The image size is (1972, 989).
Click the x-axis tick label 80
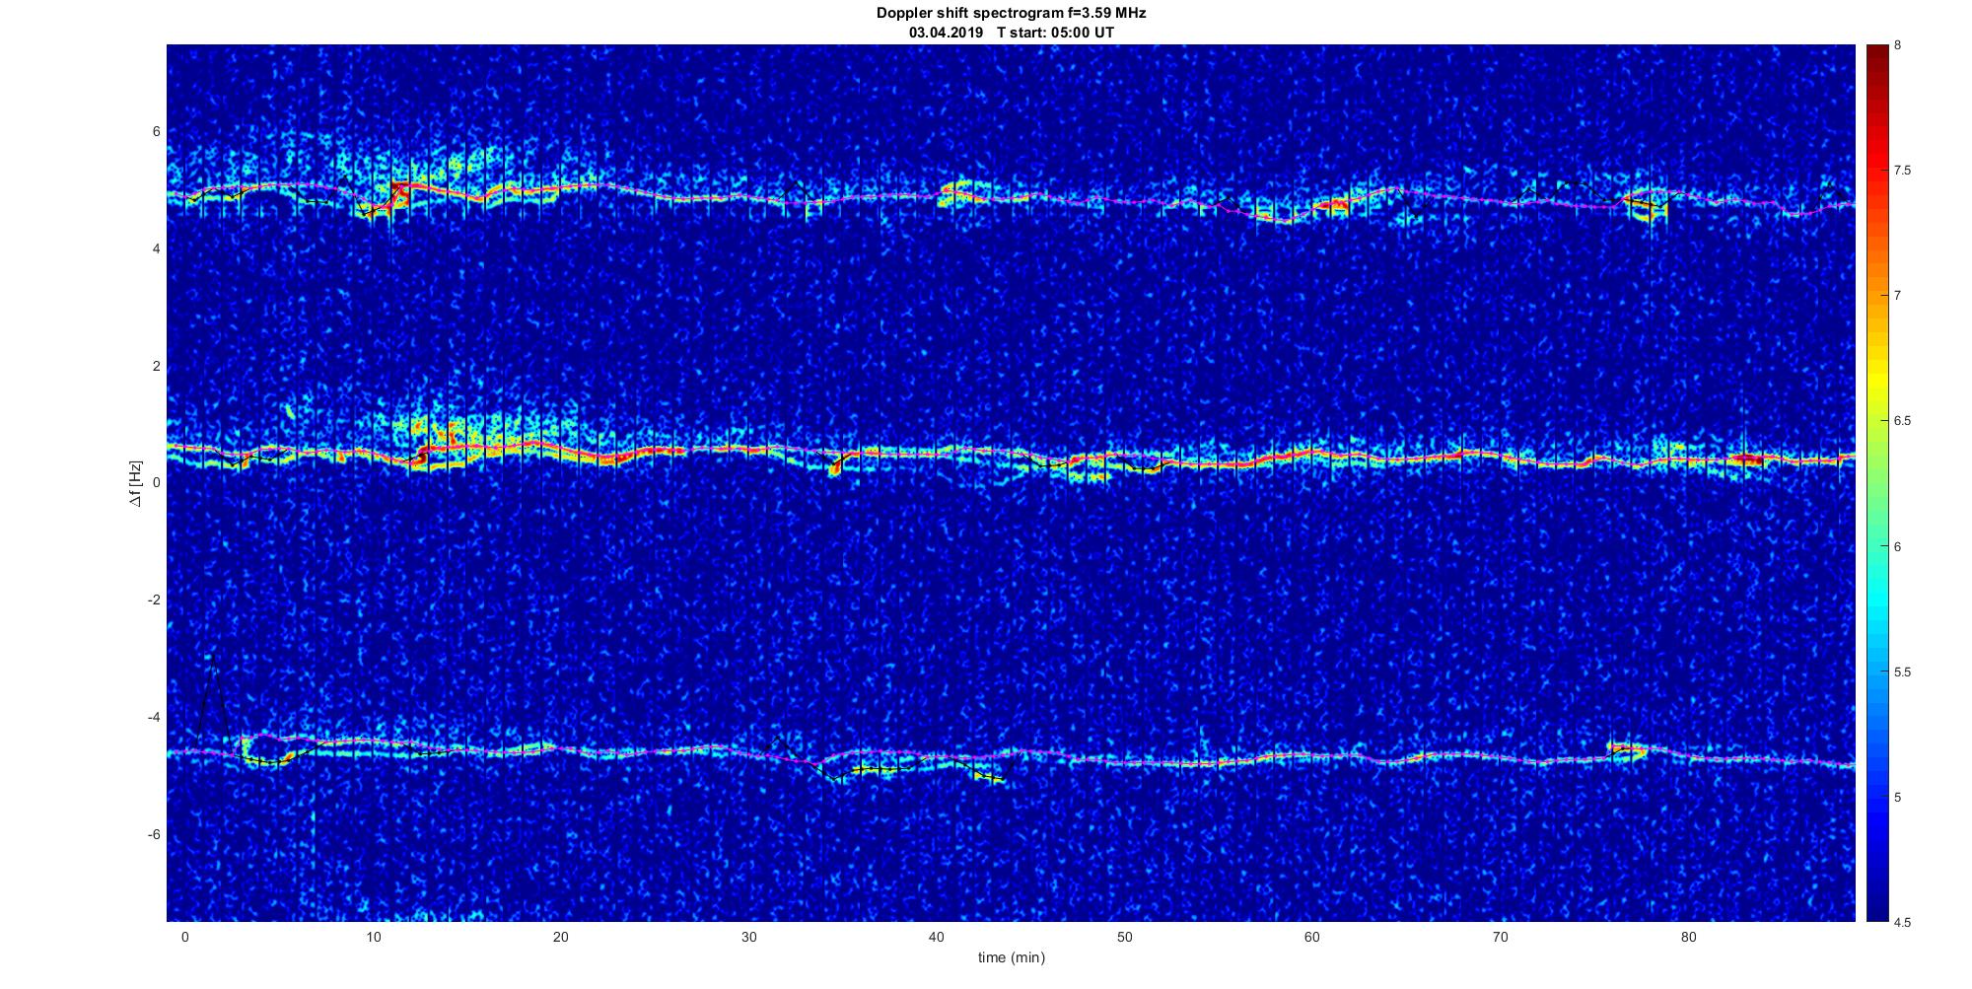(x=1688, y=937)
